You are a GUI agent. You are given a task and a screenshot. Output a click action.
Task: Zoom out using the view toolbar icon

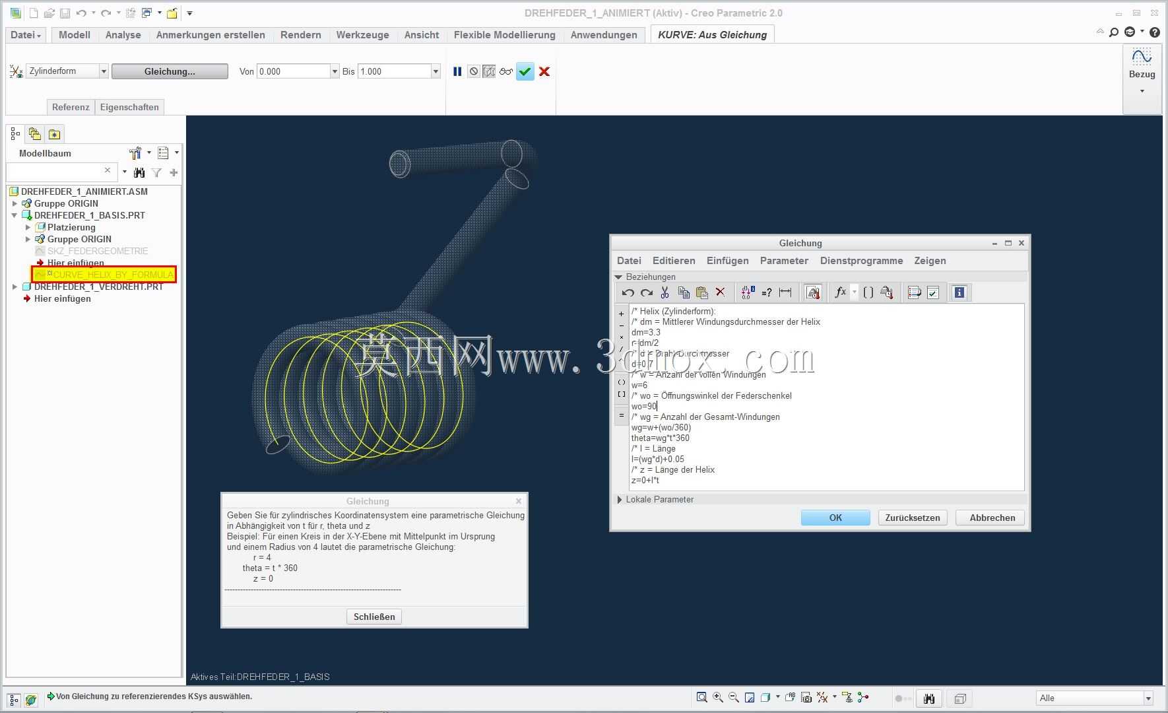[x=734, y=697]
